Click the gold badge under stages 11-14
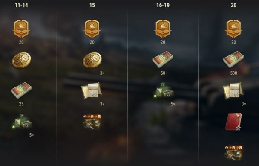 tap(21, 29)
